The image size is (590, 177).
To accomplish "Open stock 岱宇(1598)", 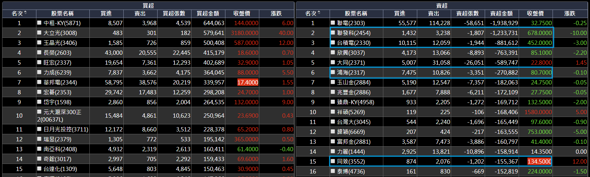I will pyautogui.click(x=57, y=102).
